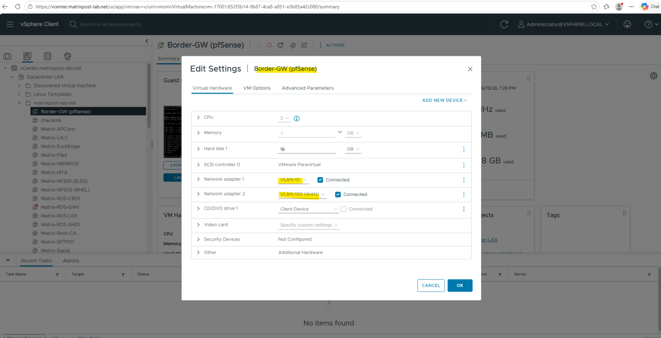Open the VLAN-100 (WAN) network dropdown
Screen dimensions: 661x338
[x=303, y=195]
